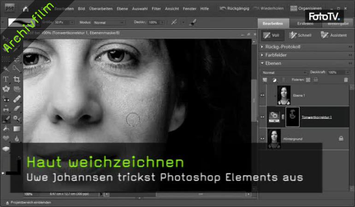Open the Filter menu
Viewport: 355px width, 207px height.
[156, 9]
